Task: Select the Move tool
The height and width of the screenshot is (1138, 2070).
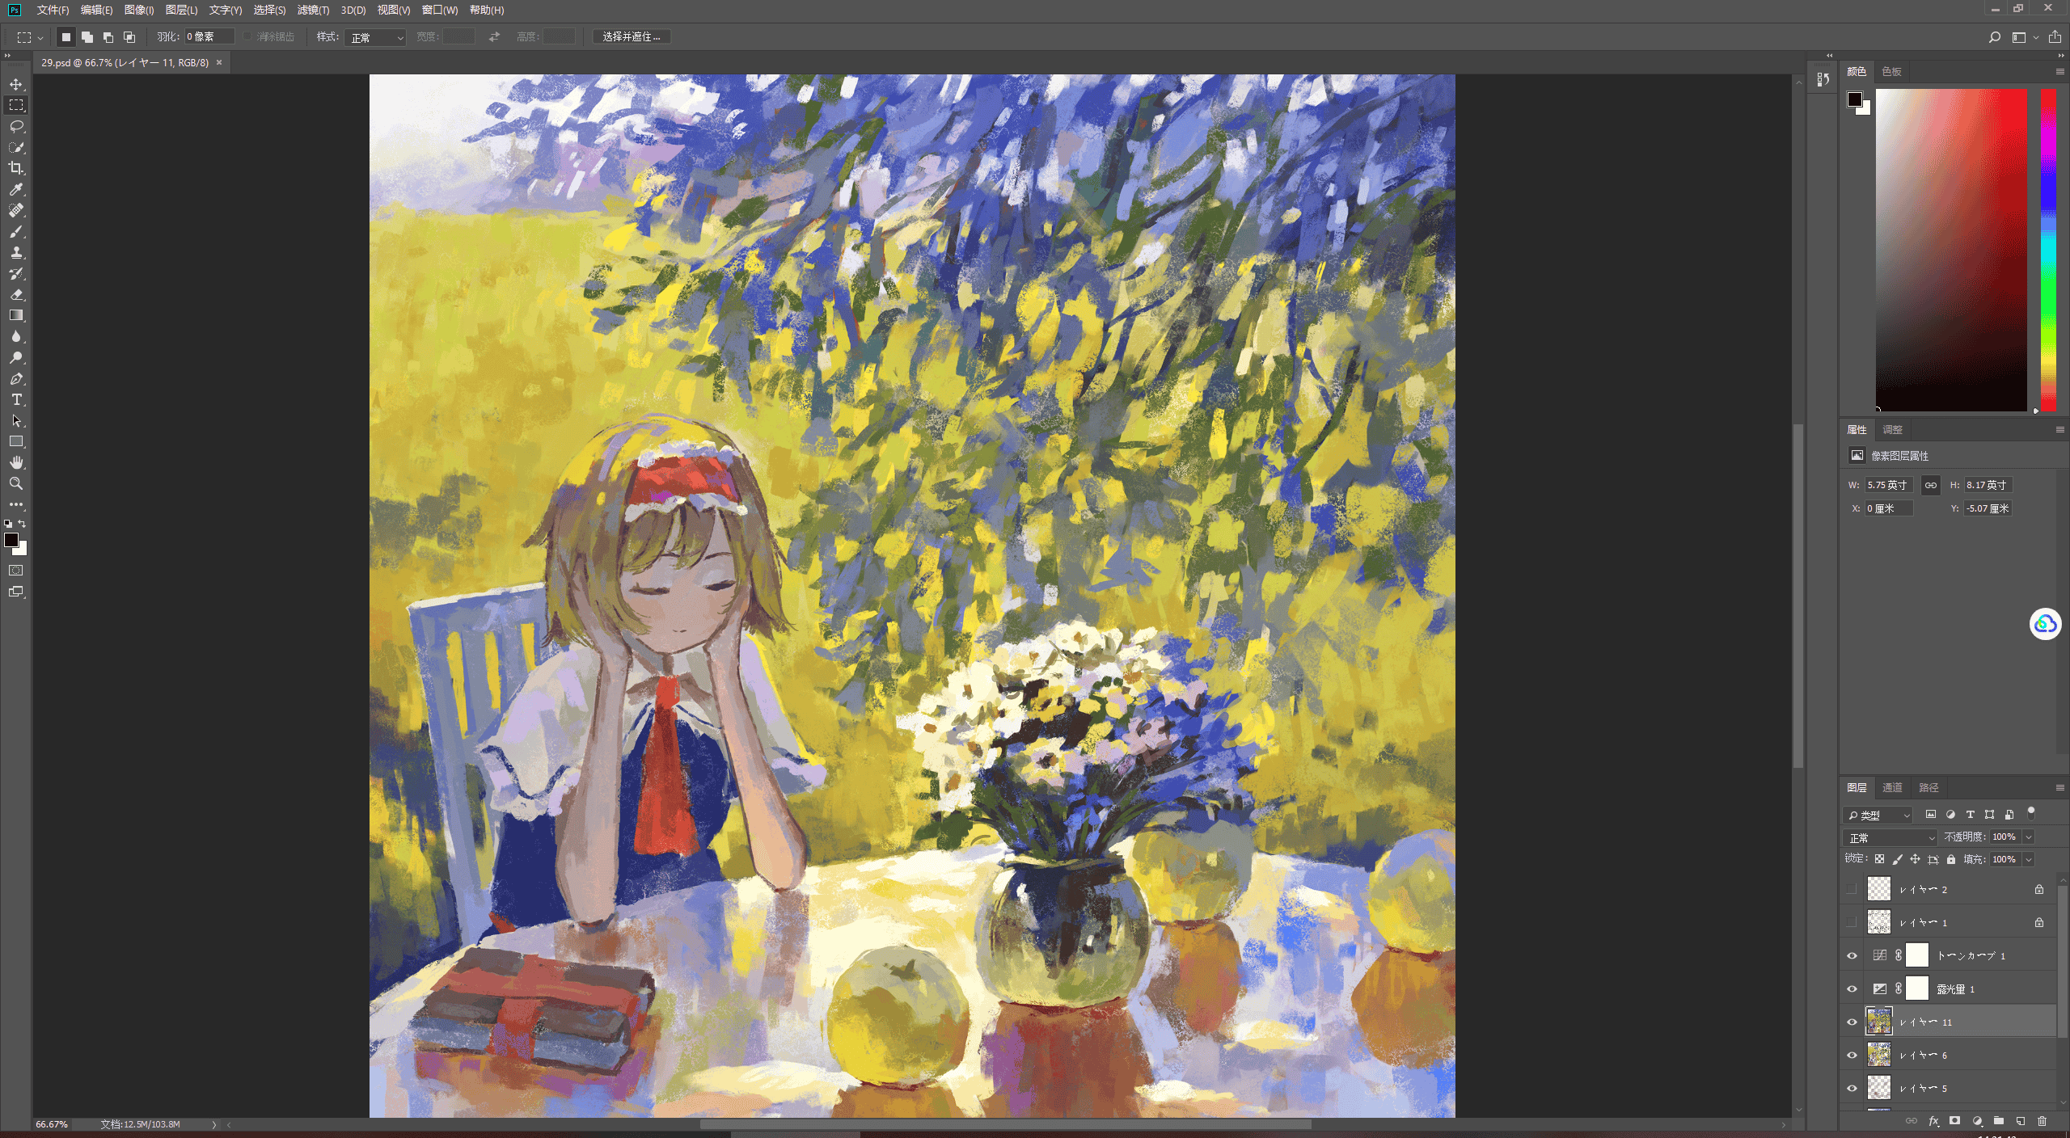Action: tap(16, 84)
